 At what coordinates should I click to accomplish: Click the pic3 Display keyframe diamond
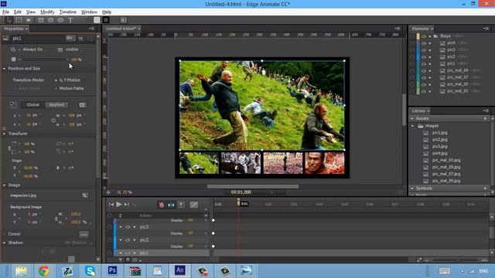coord(213,233)
